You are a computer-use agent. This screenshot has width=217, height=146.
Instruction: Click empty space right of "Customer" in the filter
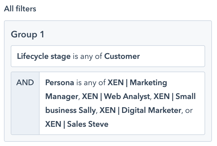click(x=172, y=56)
